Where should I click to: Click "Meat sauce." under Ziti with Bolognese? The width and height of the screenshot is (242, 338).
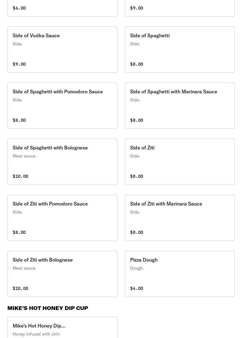(x=24, y=268)
